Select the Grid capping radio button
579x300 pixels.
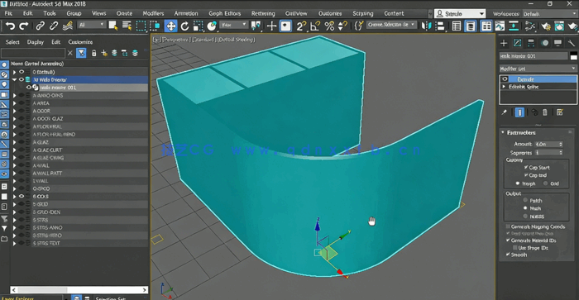tap(545, 183)
